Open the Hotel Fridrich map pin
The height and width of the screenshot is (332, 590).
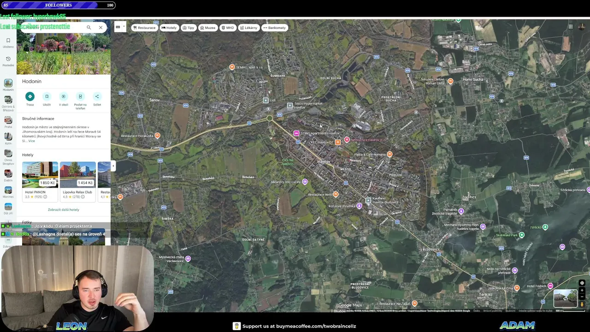coord(550,286)
